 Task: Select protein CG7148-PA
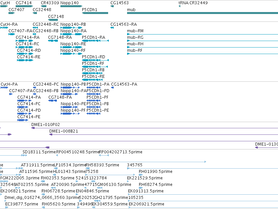pos(60,97)
